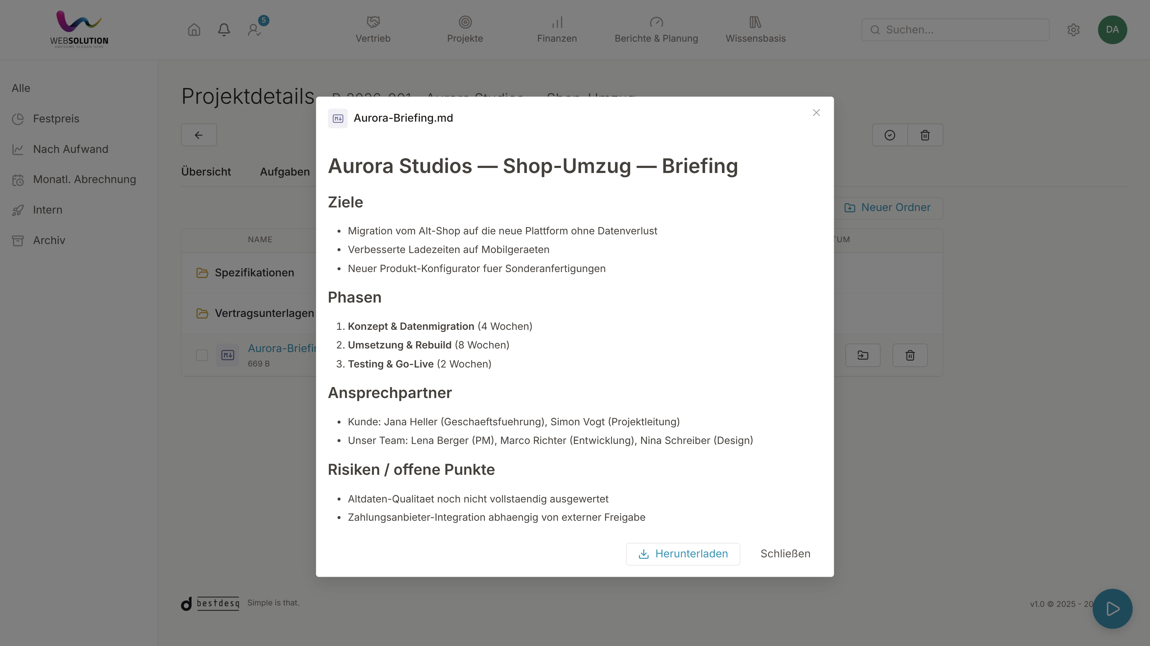1150x646 pixels.
Task: Open the Spezifikationen folder
Action: point(254,273)
